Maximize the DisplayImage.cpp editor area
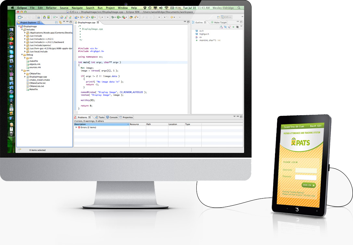Screen dimensions: 353x245 tap(188, 22)
